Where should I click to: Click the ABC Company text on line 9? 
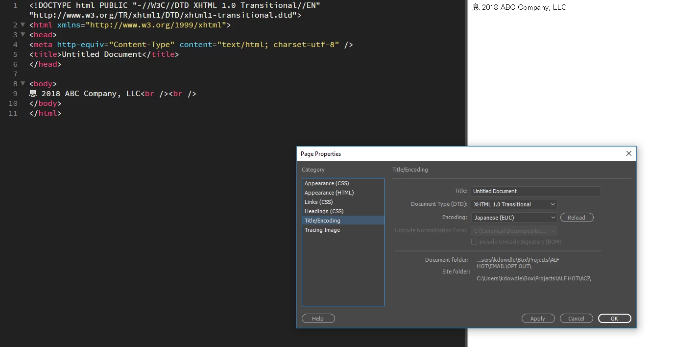tap(90, 94)
